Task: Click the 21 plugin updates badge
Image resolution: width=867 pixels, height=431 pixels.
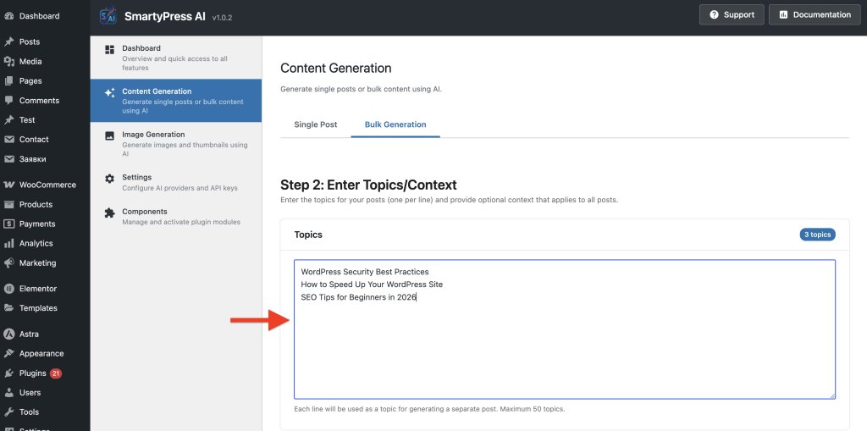Action: point(55,373)
